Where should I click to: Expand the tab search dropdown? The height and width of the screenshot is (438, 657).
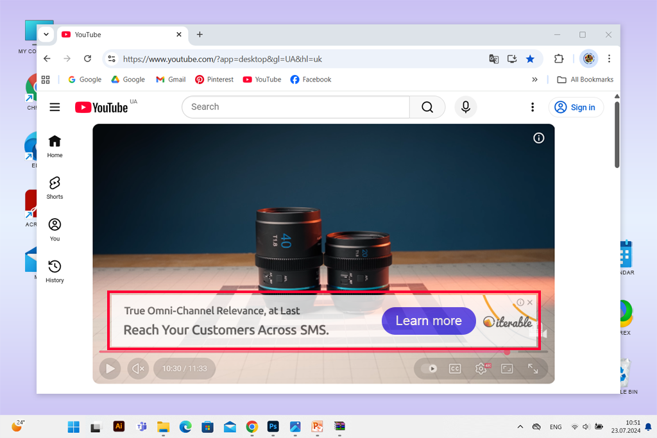tap(46, 35)
